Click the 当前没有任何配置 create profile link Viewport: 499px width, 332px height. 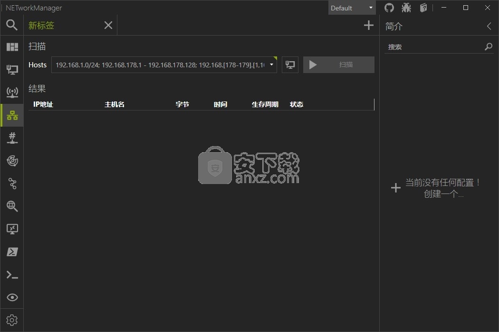click(442, 188)
